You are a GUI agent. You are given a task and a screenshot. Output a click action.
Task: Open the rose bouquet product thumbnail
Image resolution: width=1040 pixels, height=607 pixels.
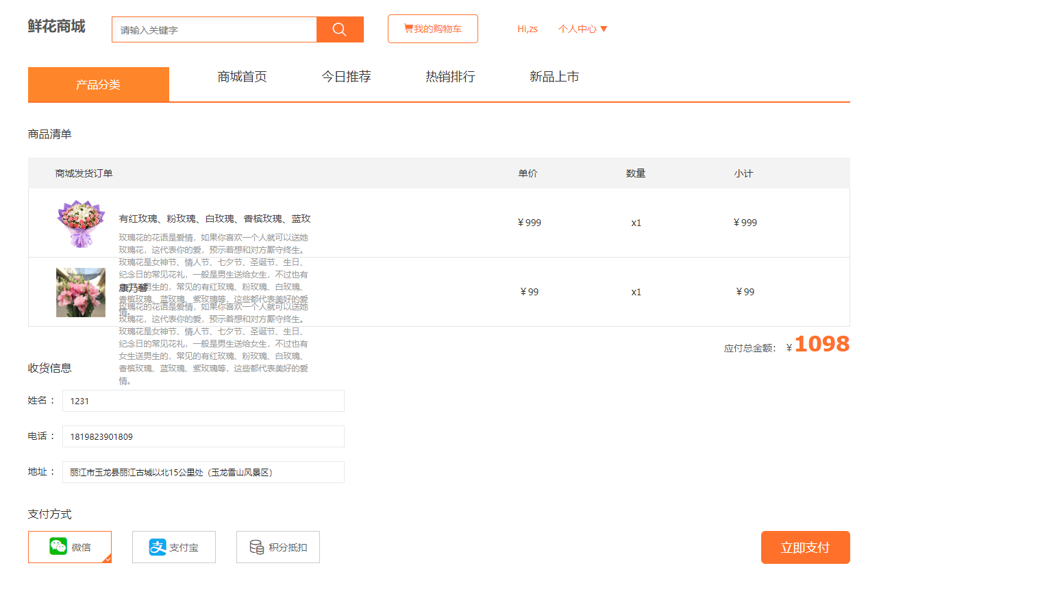pyautogui.click(x=81, y=223)
